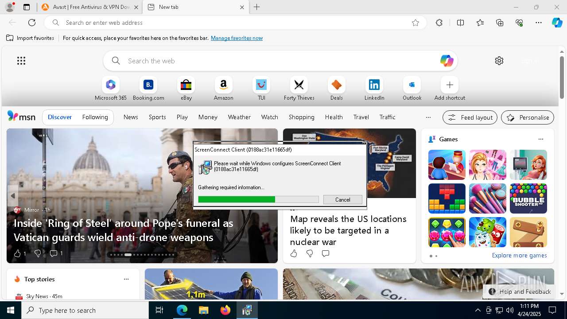567x319 pixels.
Task: Open the browser profile icon
Action: [10, 7]
